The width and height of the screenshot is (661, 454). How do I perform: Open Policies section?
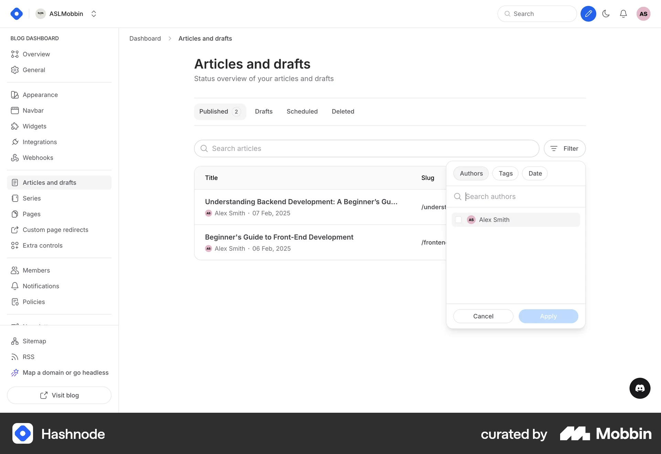[x=59, y=302]
